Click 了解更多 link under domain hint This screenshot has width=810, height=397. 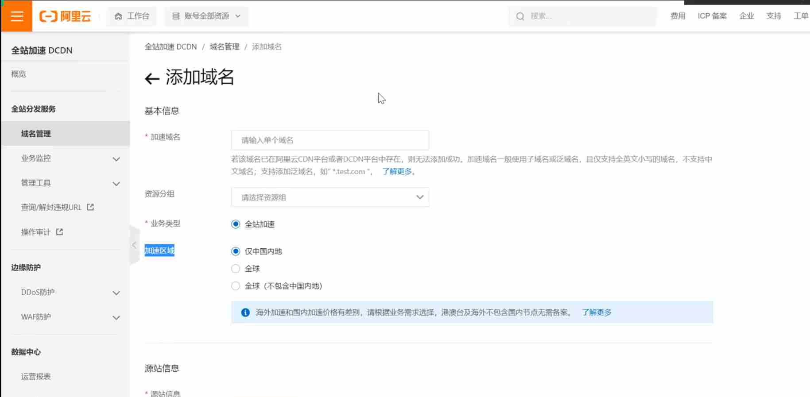pyautogui.click(x=397, y=172)
